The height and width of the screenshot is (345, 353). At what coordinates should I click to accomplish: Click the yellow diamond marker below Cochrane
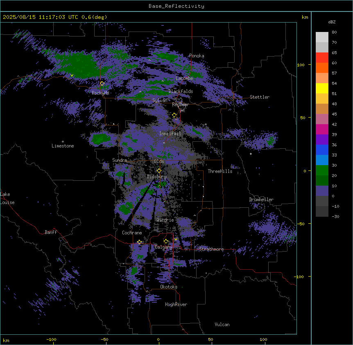(x=139, y=242)
